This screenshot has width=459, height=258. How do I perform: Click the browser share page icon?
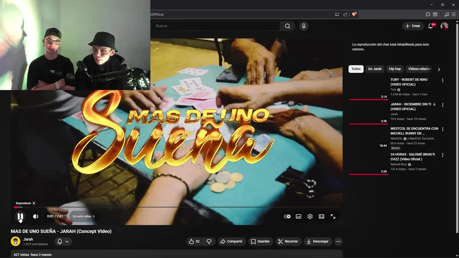pos(345,14)
